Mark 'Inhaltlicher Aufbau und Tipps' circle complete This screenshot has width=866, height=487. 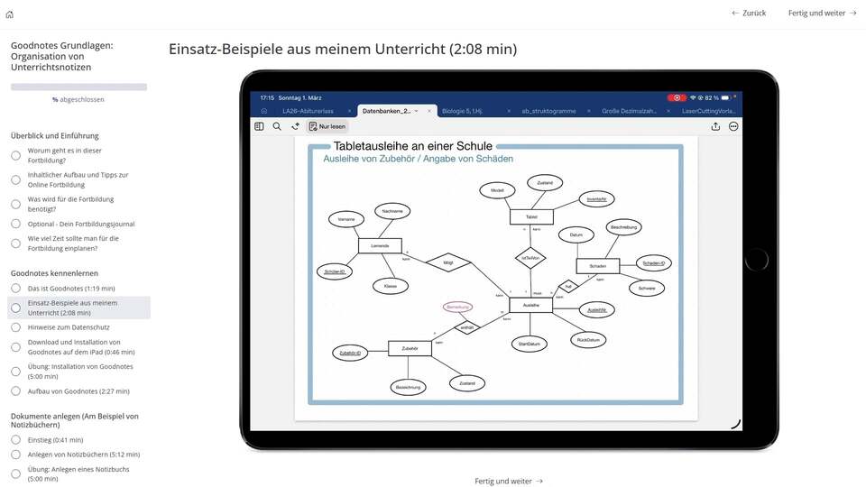click(16, 180)
